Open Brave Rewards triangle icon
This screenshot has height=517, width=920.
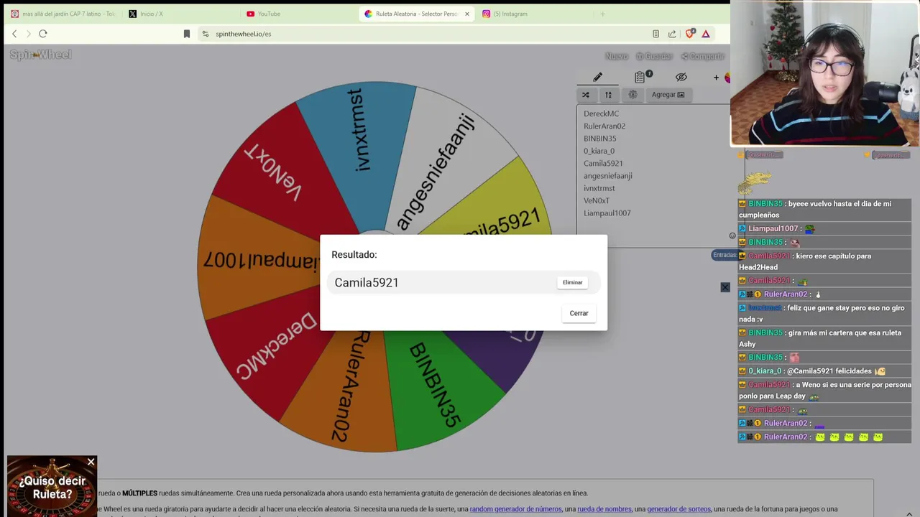(706, 34)
